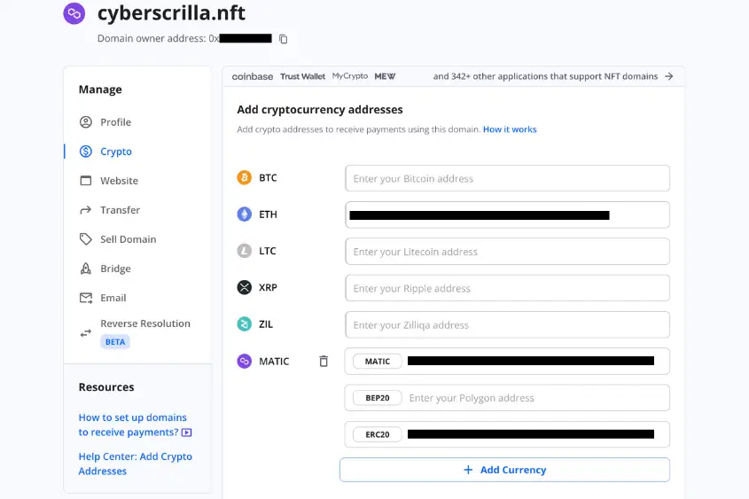This screenshot has width=749, height=499.
Task: Click the Litecoin LTC coin icon
Action: pos(244,251)
